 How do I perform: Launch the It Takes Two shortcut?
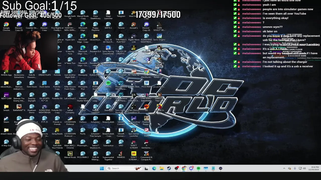click(x=70, y=61)
